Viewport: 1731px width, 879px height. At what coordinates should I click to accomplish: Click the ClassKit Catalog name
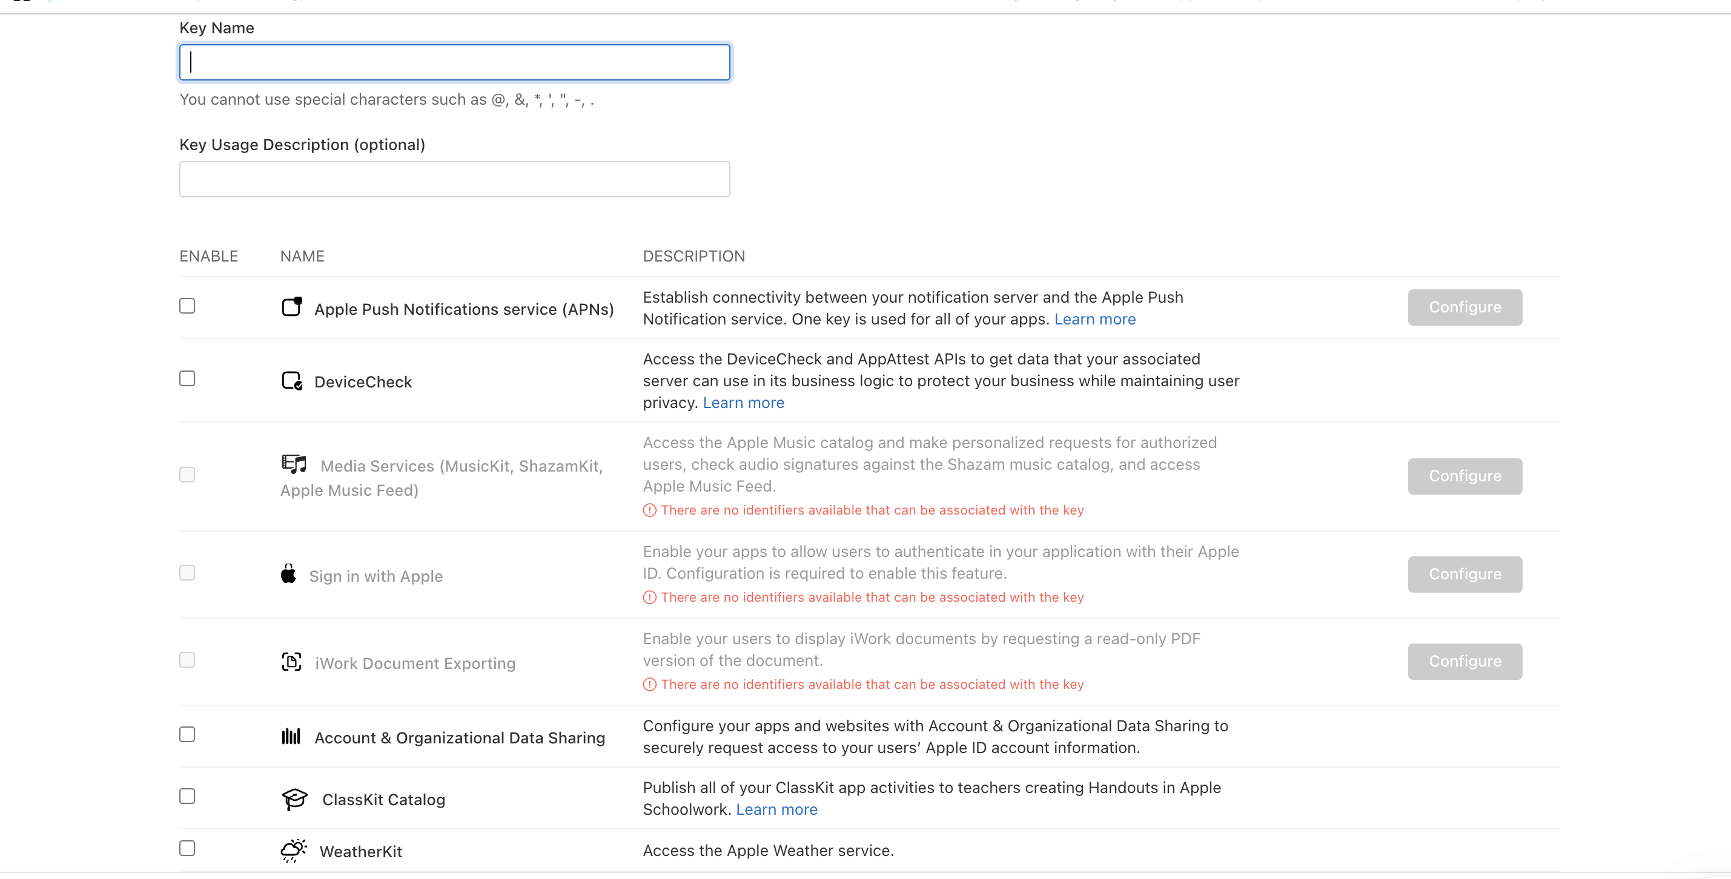[384, 800]
